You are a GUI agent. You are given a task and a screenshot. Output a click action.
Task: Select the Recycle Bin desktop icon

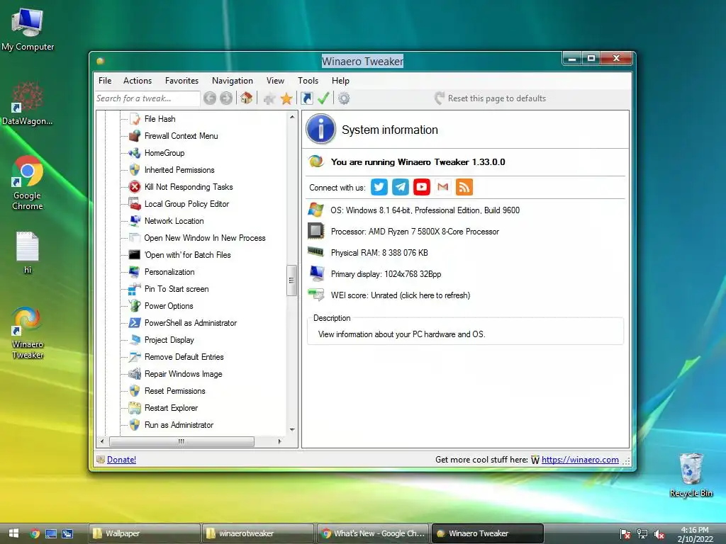tap(691, 475)
